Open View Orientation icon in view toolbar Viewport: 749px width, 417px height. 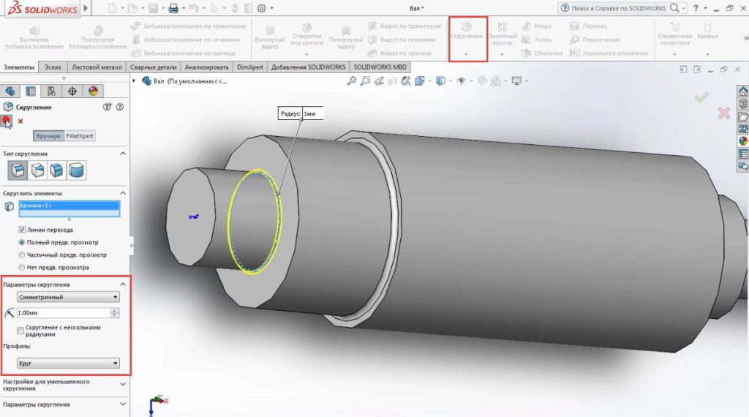pos(420,81)
